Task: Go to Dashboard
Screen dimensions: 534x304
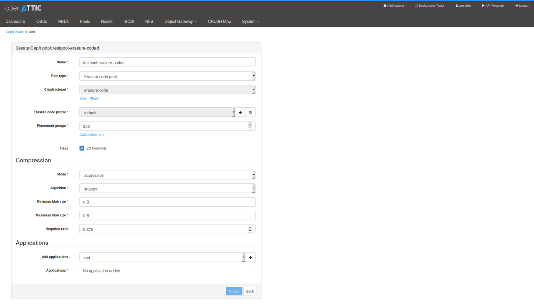Action: click(x=15, y=21)
